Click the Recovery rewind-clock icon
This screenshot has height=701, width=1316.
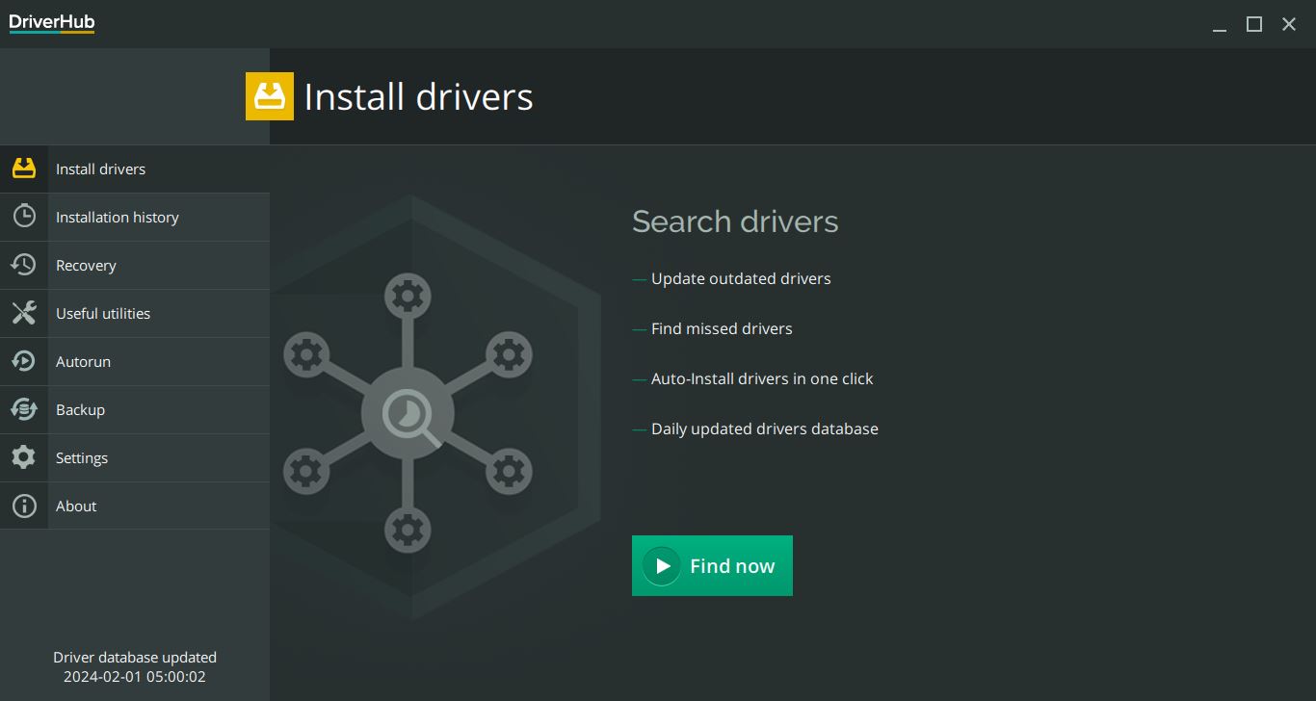24,265
